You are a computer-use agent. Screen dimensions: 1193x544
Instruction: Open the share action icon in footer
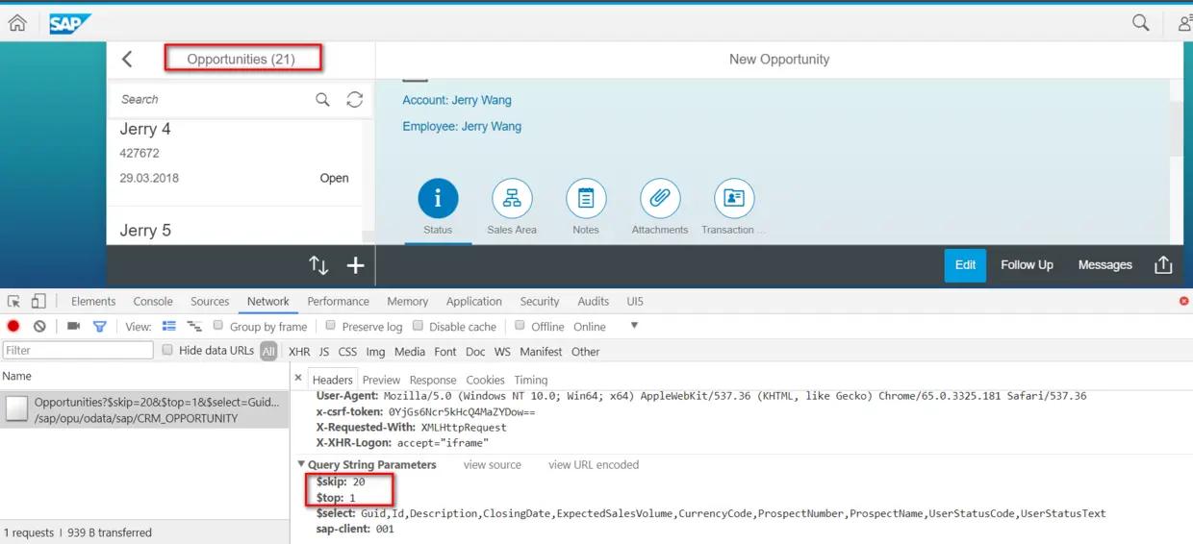(1163, 265)
